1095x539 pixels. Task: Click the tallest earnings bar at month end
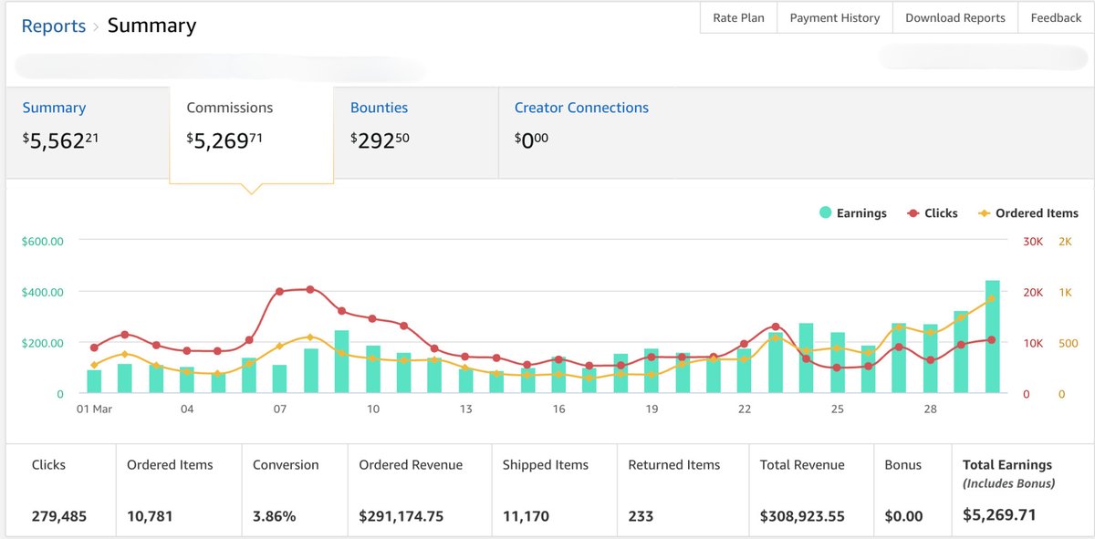click(x=992, y=337)
